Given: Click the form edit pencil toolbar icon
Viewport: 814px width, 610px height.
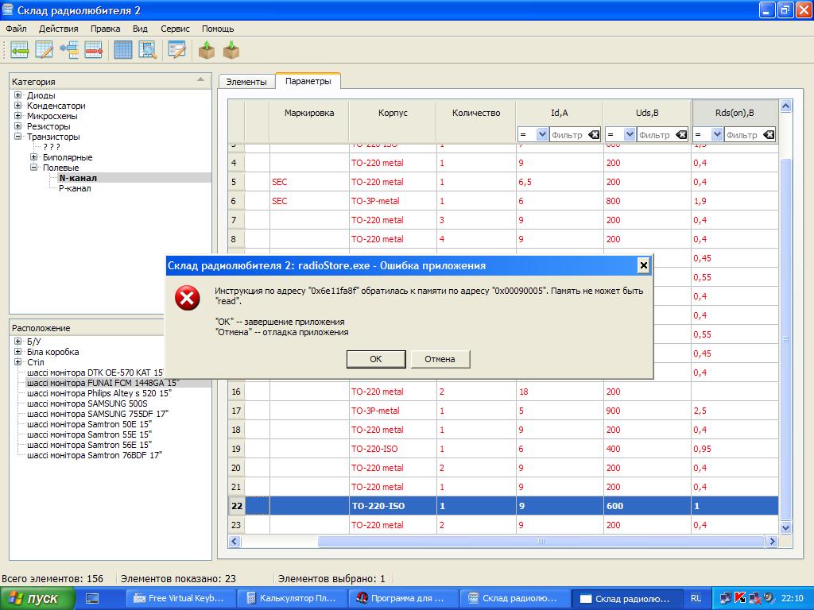Looking at the screenshot, I should [176, 50].
